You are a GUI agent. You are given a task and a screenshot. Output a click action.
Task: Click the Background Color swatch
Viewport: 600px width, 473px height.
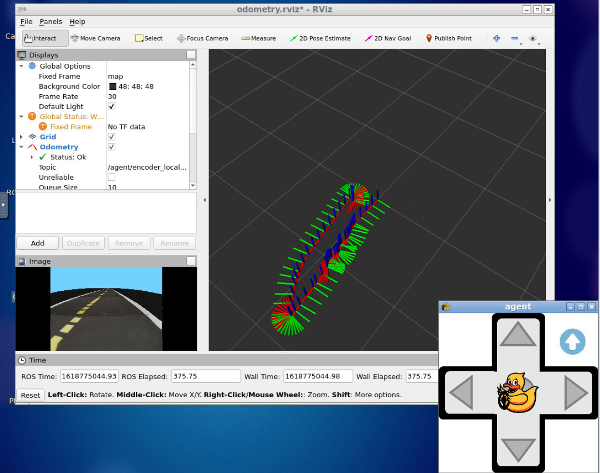(x=112, y=86)
